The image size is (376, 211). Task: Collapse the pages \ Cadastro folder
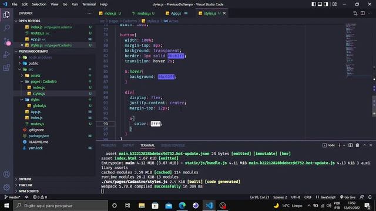click(x=43, y=81)
